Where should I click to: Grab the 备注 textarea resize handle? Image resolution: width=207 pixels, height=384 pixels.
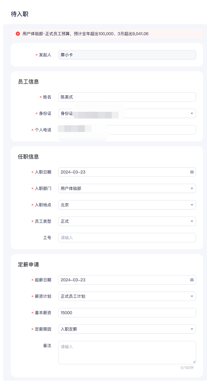(x=194, y=362)
